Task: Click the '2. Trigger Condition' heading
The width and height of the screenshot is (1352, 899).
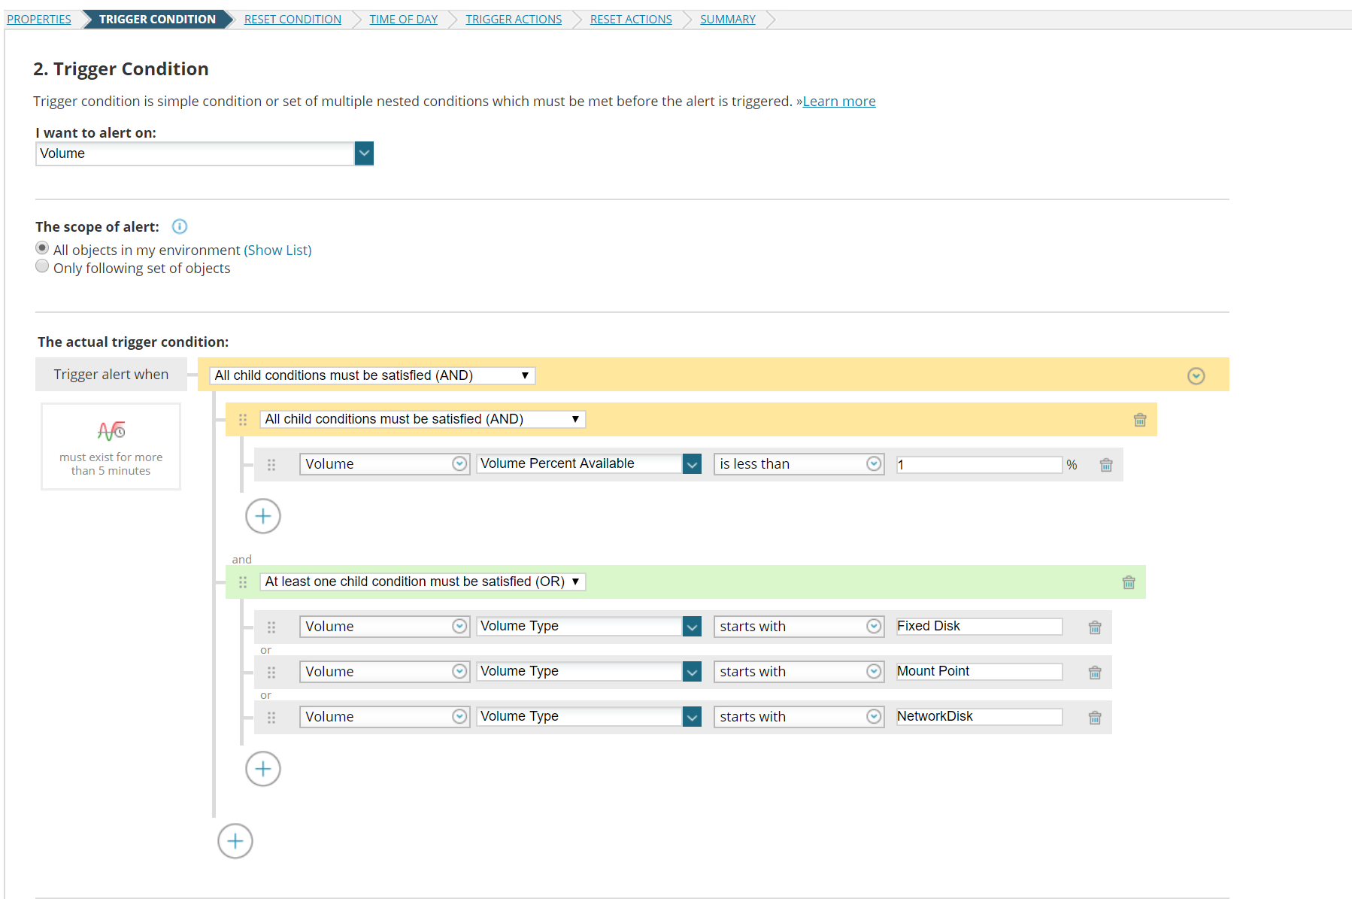Action: point(121,69)
